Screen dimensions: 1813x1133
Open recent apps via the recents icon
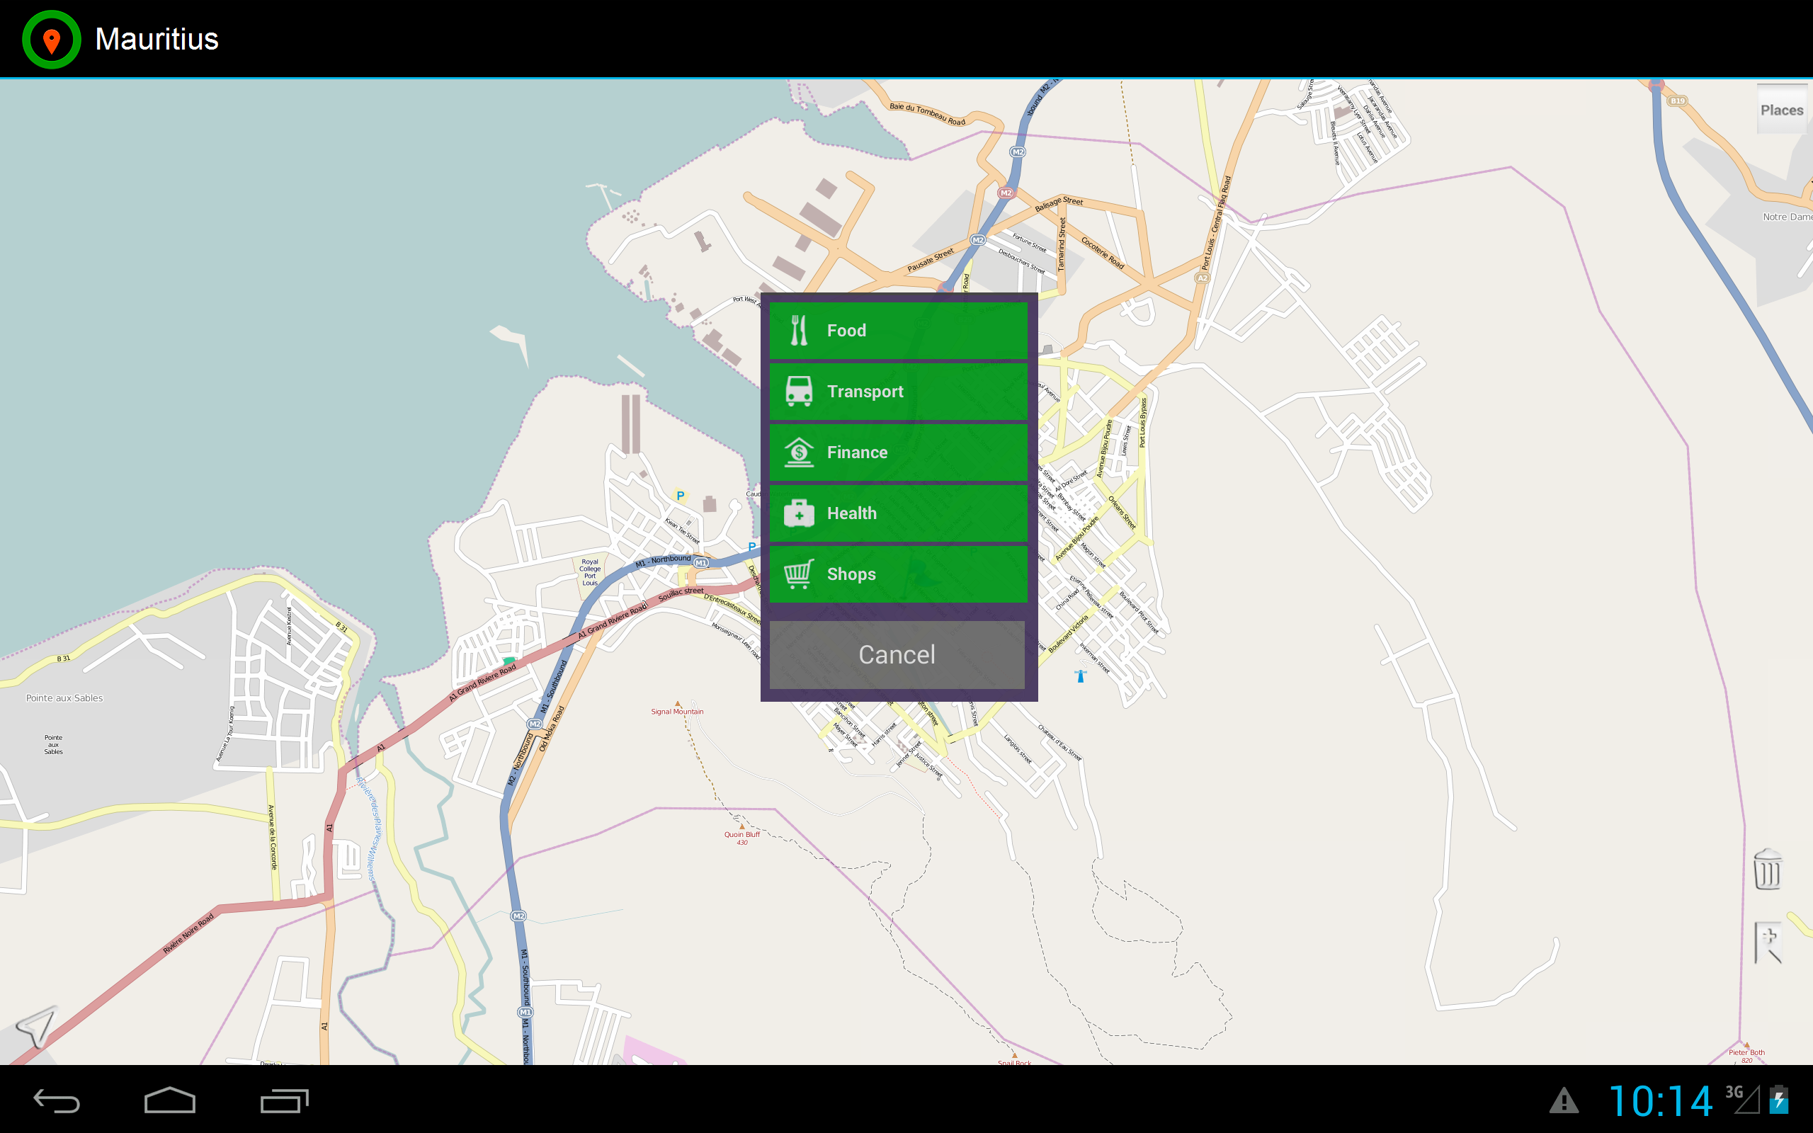tap(285, 1102)
